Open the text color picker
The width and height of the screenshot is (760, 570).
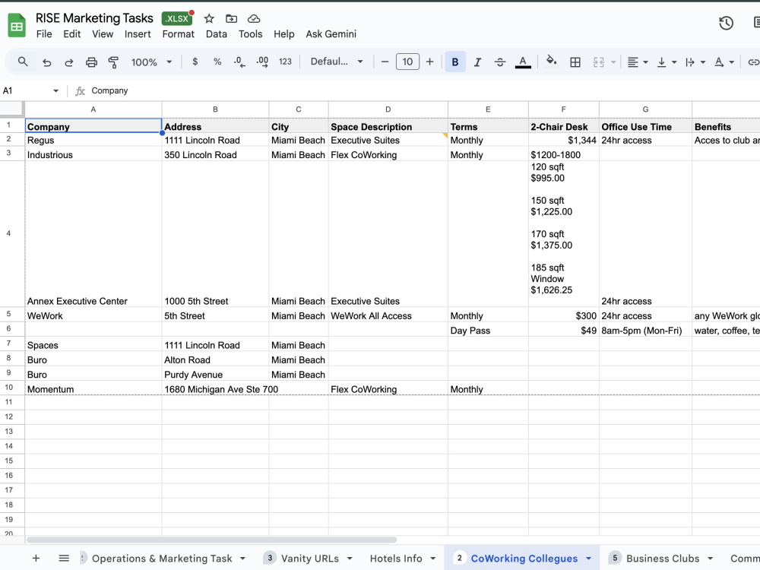point(523,62)
